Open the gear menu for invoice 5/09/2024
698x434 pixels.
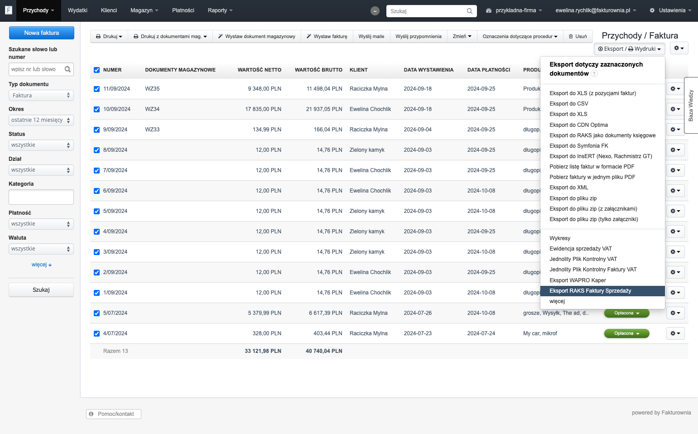(x=675, y=211)
